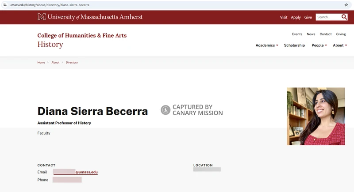Viewport: 354px width, 192px height.
Task: Type in the Search input field
Action: pos(327,17)
